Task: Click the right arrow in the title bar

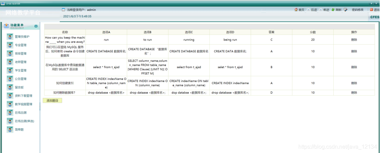Action: pyautogui.click(x=376, y=3)
